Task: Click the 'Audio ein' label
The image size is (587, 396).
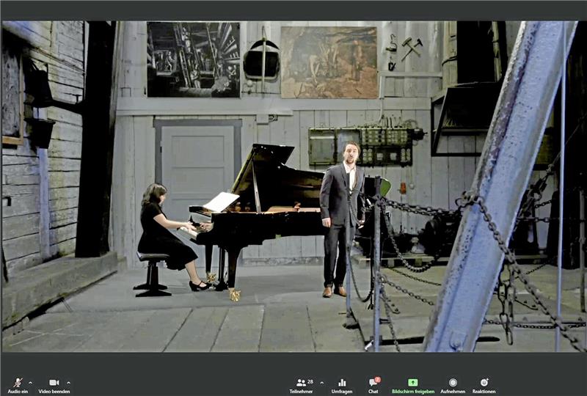Action: coord(18,392)
